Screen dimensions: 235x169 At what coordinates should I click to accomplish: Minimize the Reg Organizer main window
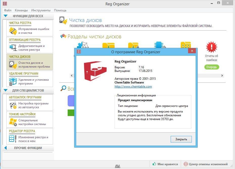(x=212, y=3)
